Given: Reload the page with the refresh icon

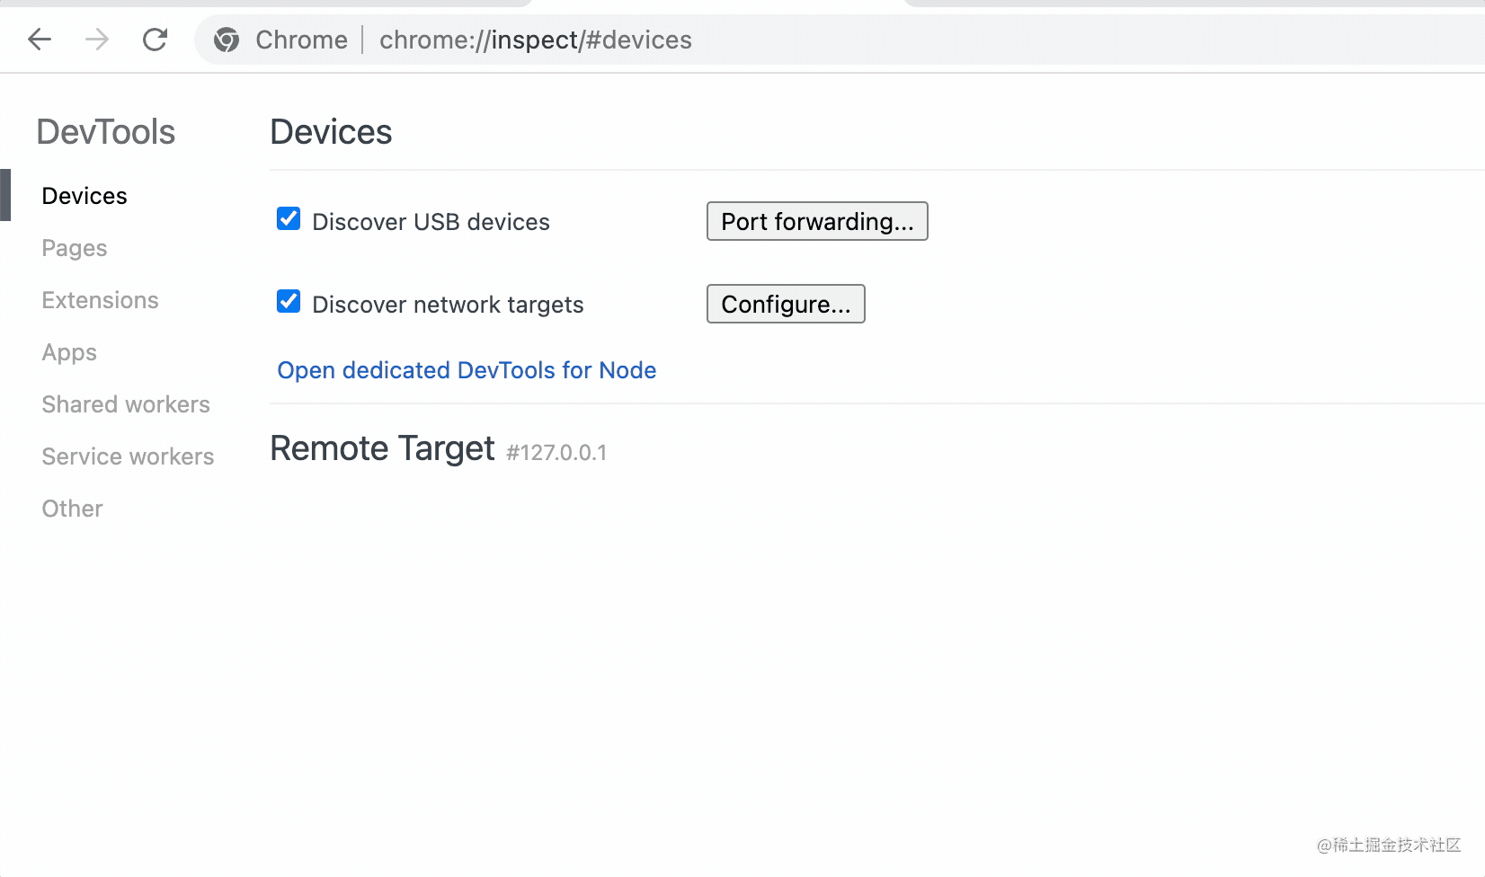Looking at the screenshot, I should [156, 40].
